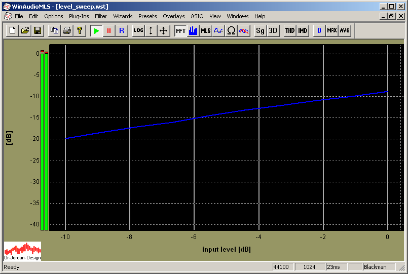Screen dimensions: 408x274
Task: Expand the Overlays menu
Action: (x=174, y=16)
